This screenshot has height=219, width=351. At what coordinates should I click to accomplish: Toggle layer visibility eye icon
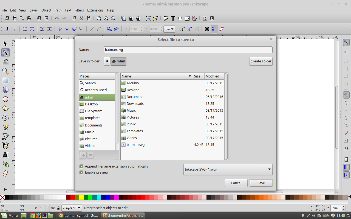pos(53,208)
